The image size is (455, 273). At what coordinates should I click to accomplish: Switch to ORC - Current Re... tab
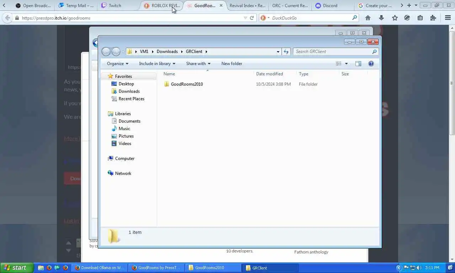pos(290,5)
